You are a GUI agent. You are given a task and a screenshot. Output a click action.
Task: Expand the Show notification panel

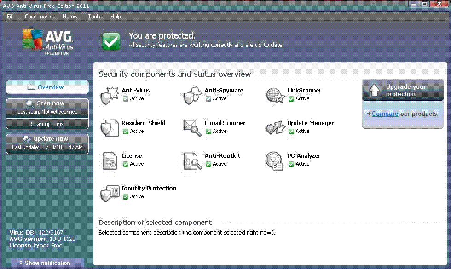[47, 263]
